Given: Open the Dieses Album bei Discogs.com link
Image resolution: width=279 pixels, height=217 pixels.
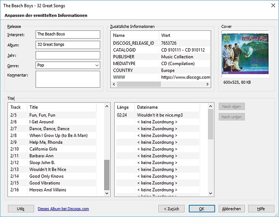Looking at the screenshot, I should (x=63, y=209).
